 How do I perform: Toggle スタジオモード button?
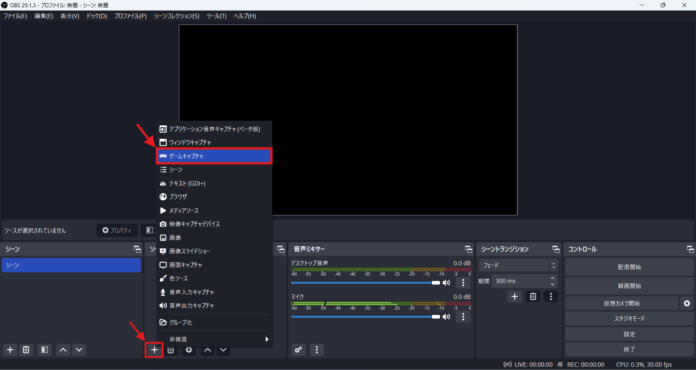click(x=629, y=319)
